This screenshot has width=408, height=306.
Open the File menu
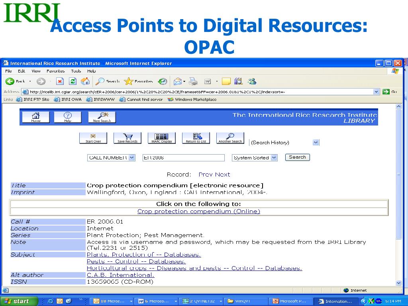(x=9, y=71)
